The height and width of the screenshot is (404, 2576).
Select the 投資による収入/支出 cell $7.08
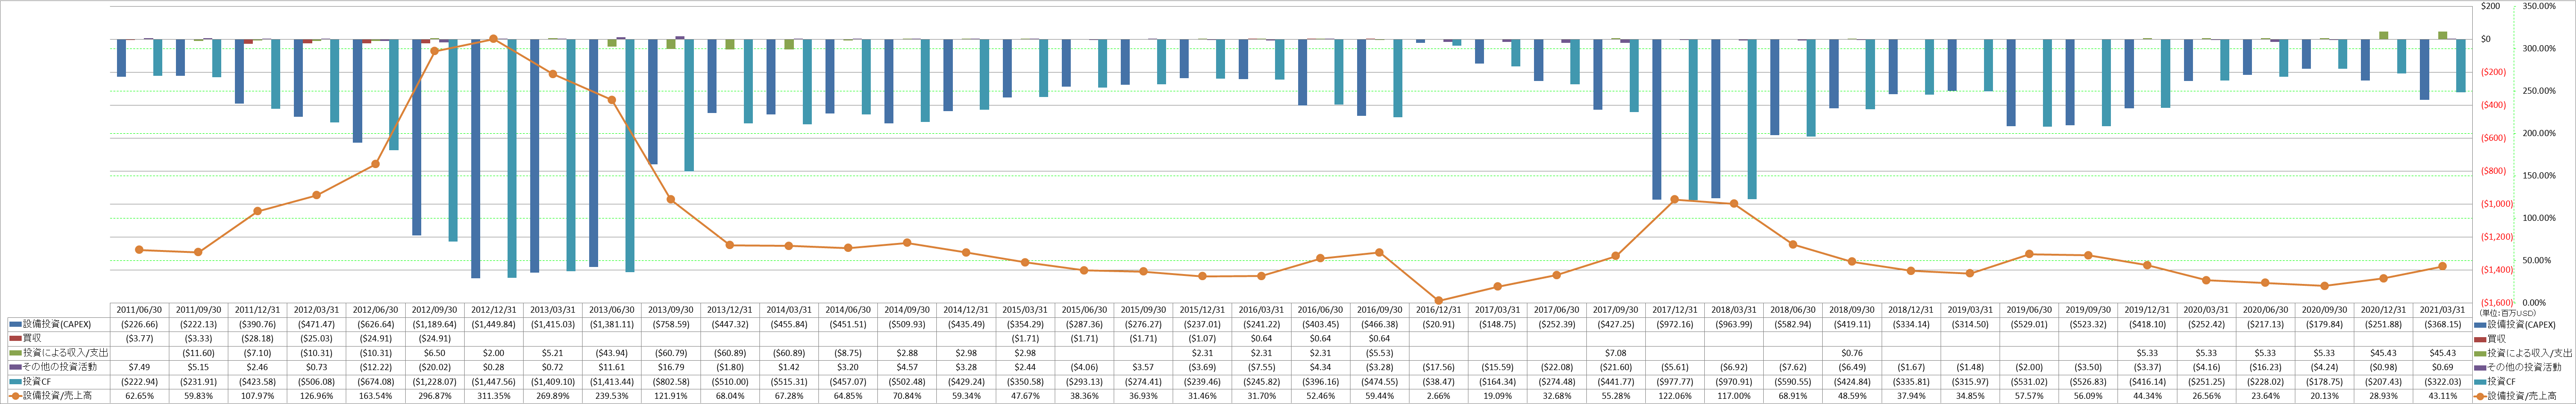tap(1615, 353)
